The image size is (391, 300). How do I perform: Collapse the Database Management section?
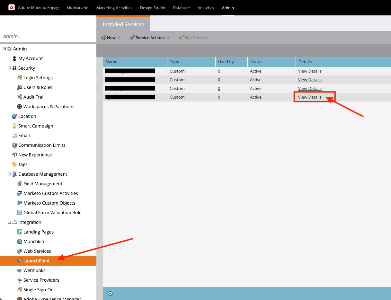(10, 174)
